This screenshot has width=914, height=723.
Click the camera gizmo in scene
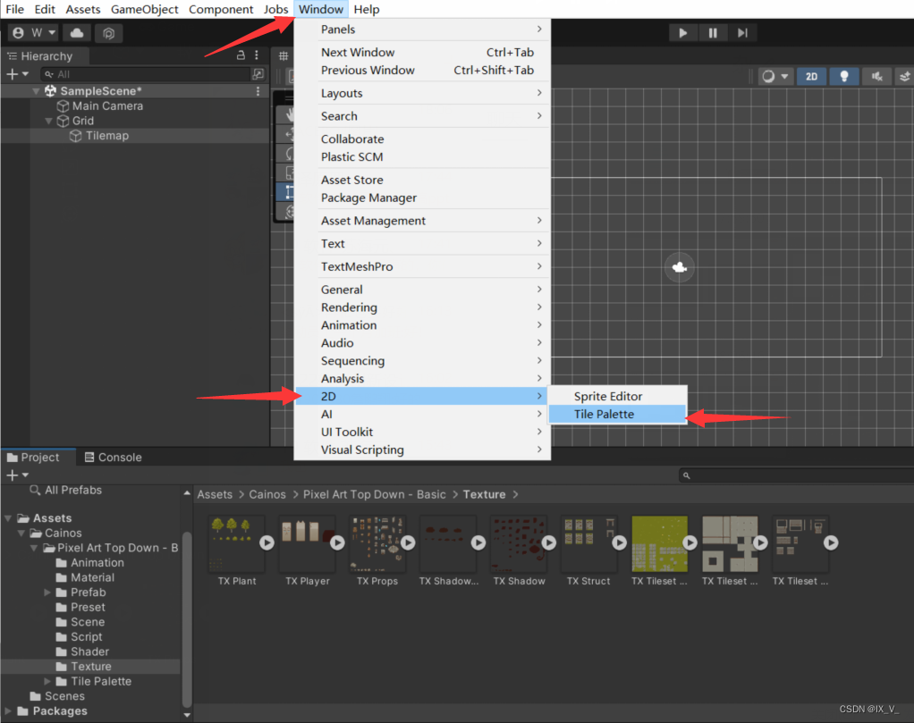tap(679, 267)
